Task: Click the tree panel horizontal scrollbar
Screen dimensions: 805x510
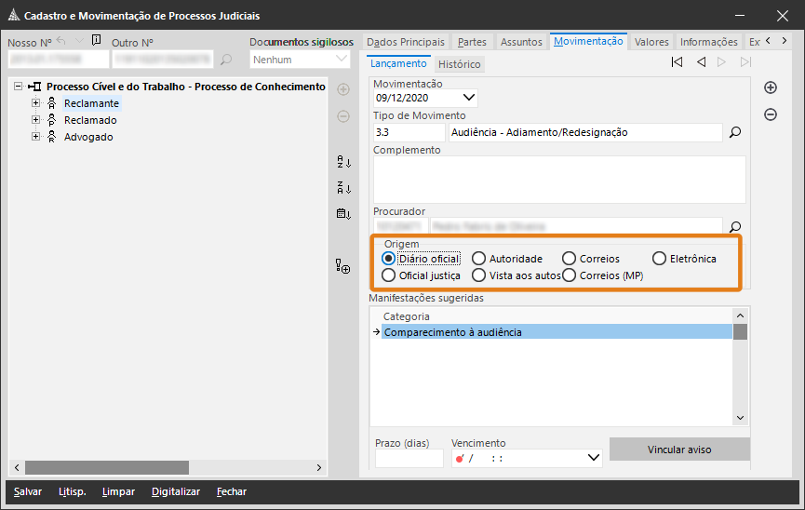Action: tap(107, 467)
